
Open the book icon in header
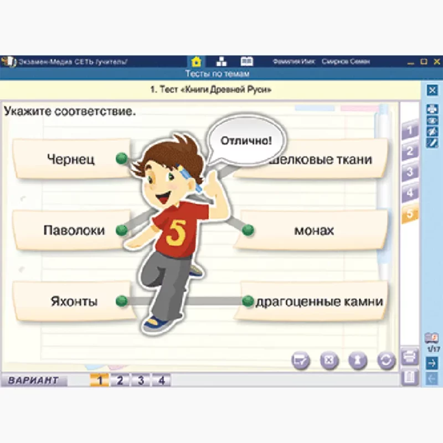246,61
